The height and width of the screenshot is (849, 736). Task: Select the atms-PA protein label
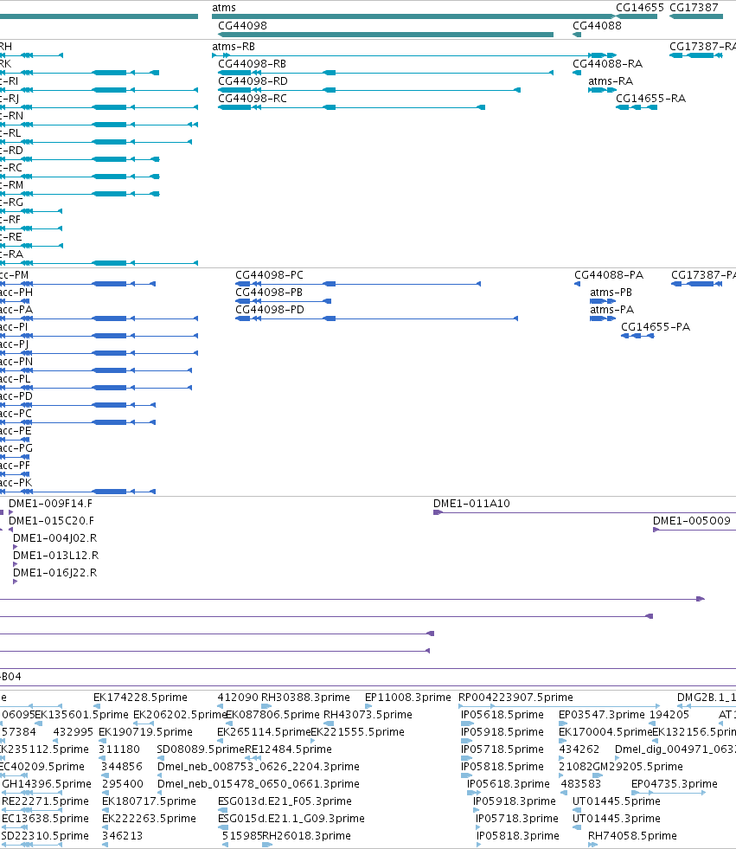[x=611, y=310]
